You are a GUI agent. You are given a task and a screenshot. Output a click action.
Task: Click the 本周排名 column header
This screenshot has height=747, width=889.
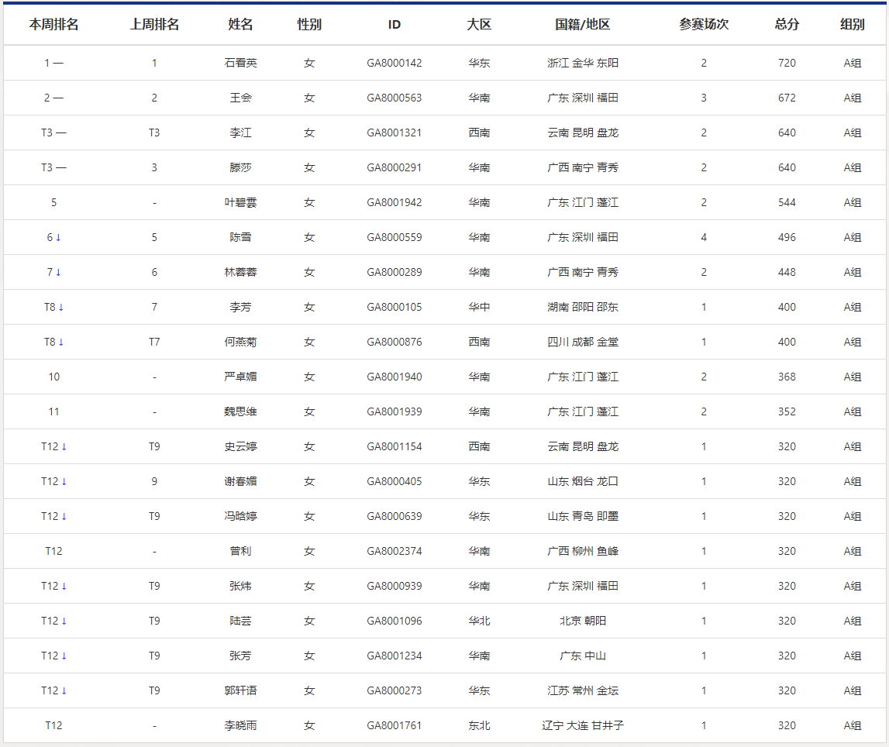pos(53,24)
